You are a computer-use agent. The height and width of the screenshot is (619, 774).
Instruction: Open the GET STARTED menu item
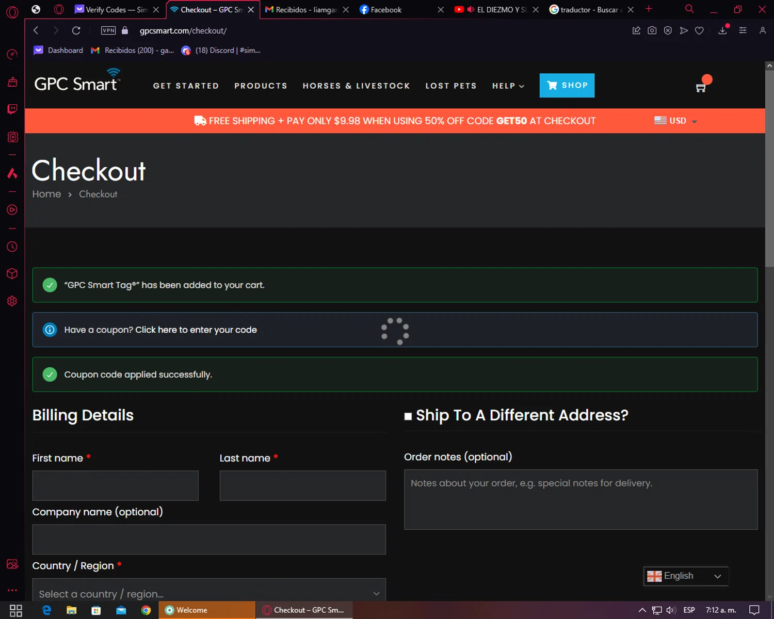[186, 86]
